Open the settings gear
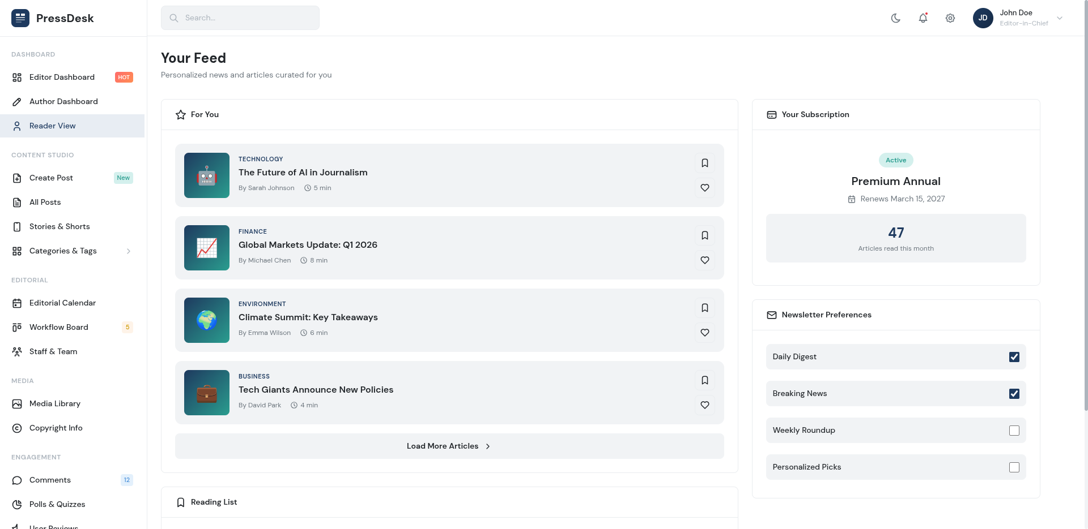Image resolution: width=1088 pixels, height=529 pixels. click(x=950, y=18)
